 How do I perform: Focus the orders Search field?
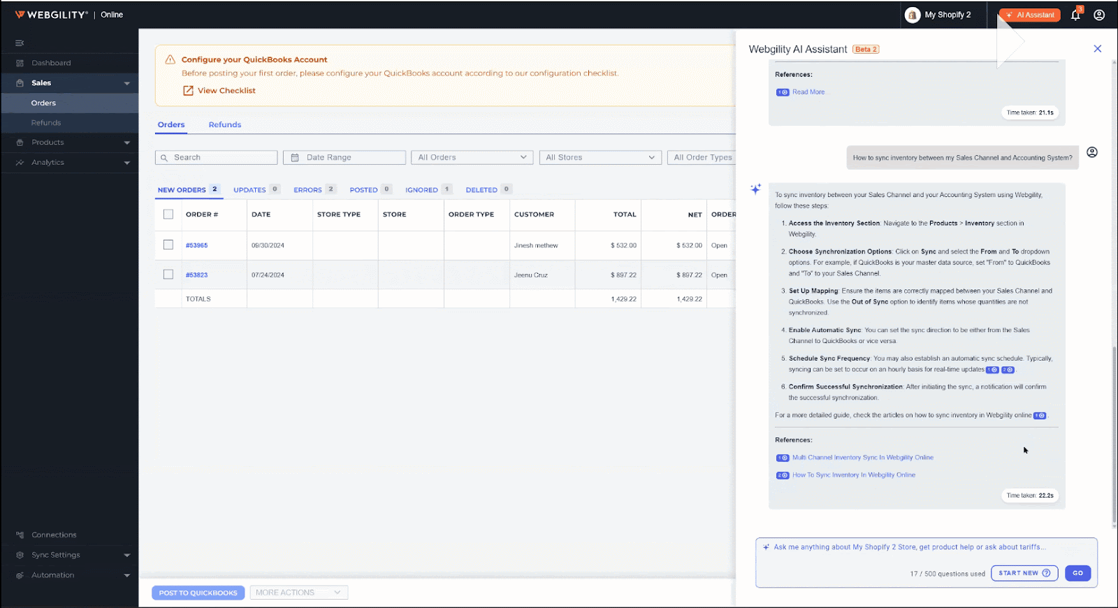216,158
